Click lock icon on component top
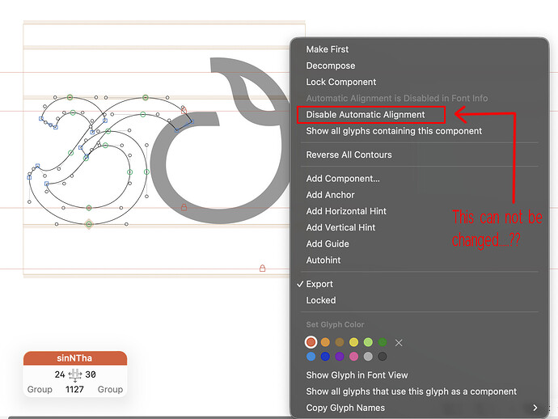The height and width of the screenshot is (419, 558). pos(184,110)
